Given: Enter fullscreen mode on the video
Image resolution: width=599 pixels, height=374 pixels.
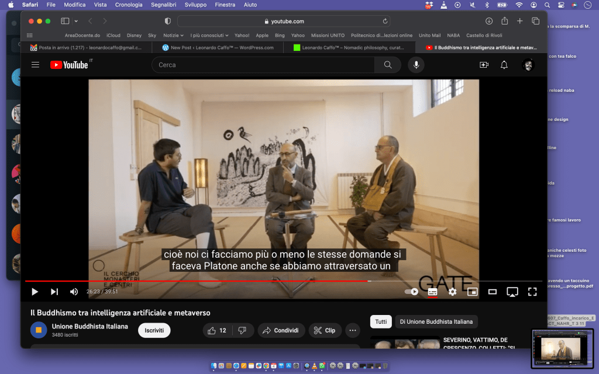Looking at the screenshot, I should pos(532,292).
